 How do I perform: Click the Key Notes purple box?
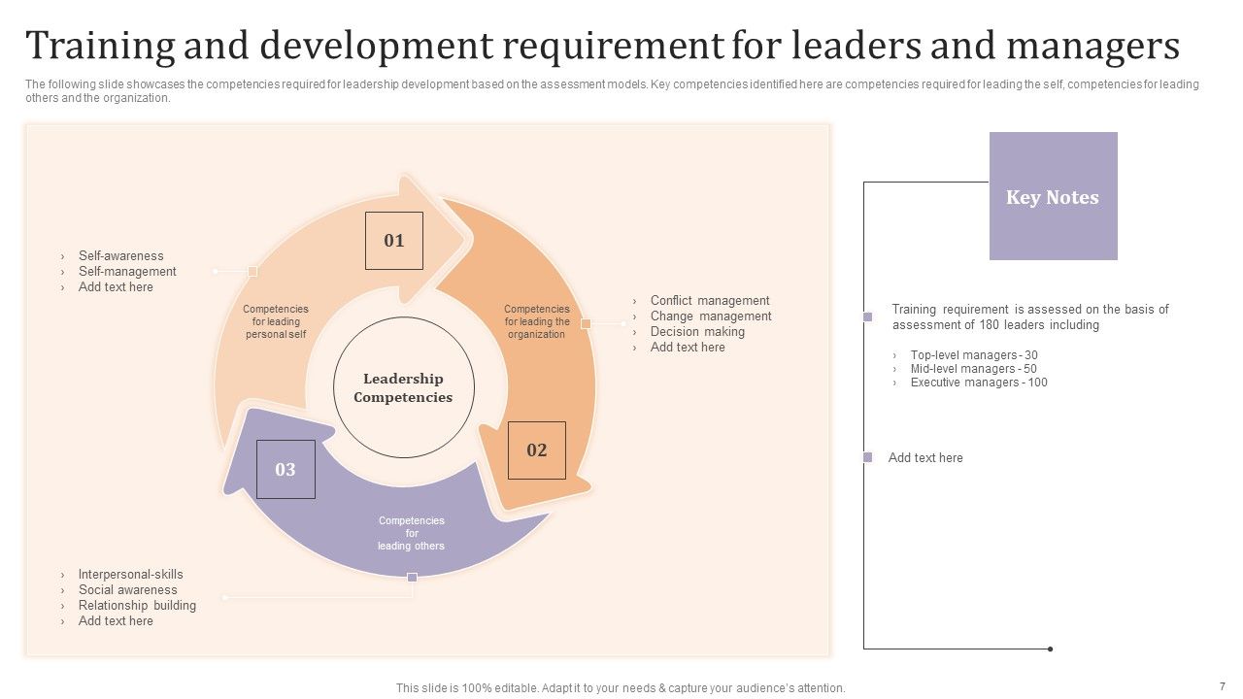coord(1053,196)
